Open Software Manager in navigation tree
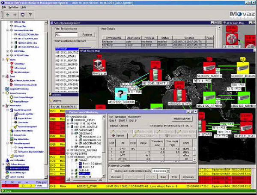This screenshot has width=257, height=195. (18, 164)
